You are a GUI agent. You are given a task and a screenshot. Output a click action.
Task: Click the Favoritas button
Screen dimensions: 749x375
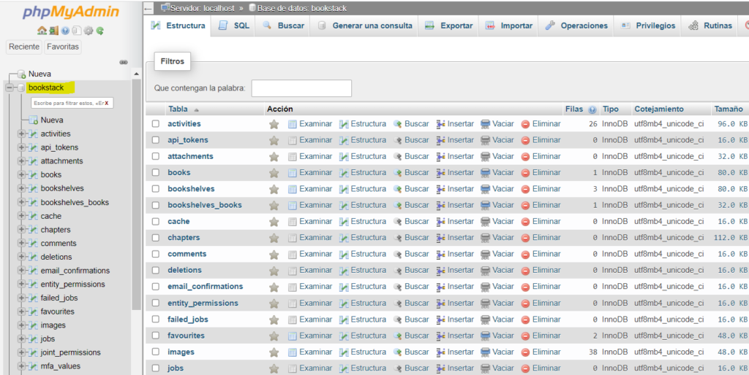pos(63,47)
